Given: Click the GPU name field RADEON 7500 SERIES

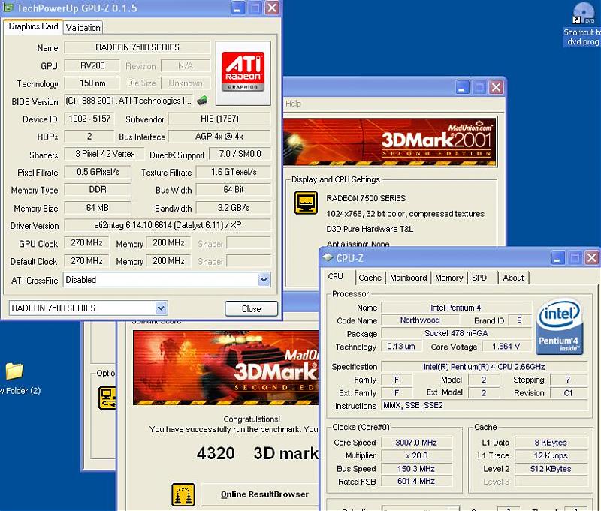Looking at the screenshot, I should pyautogui.click(x=137, y=47).
